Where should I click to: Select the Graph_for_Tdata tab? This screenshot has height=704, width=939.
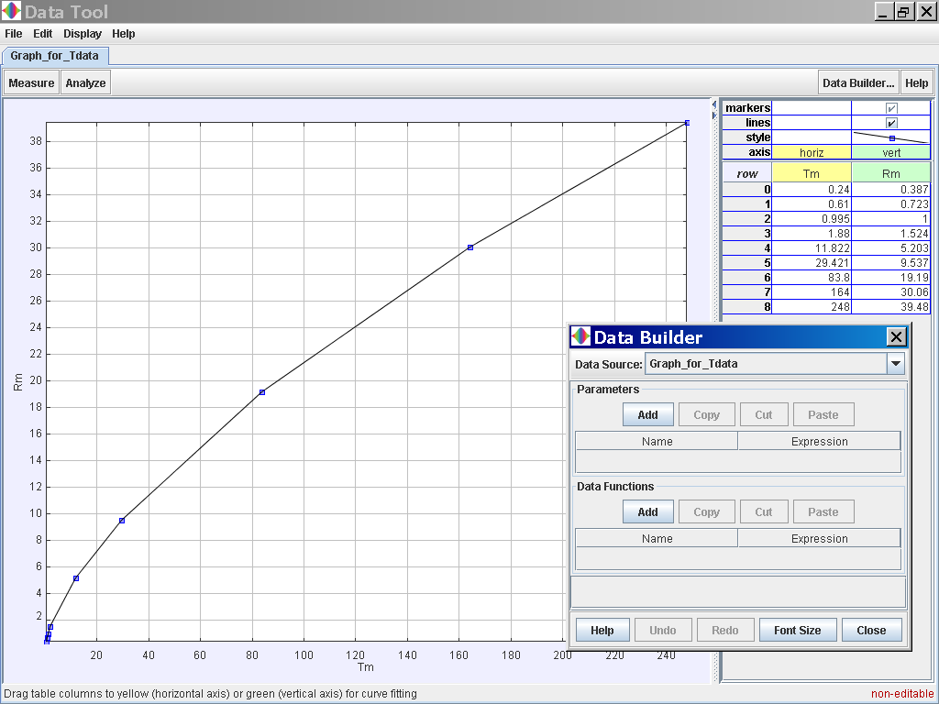[55, 56]
